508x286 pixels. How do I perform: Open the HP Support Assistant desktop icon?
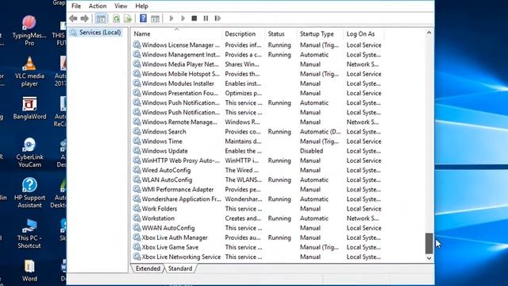pyautogui.click(x=29, y=192)
